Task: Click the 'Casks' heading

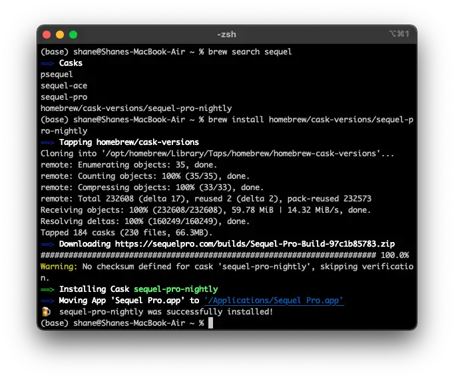Action: [71, 63]
